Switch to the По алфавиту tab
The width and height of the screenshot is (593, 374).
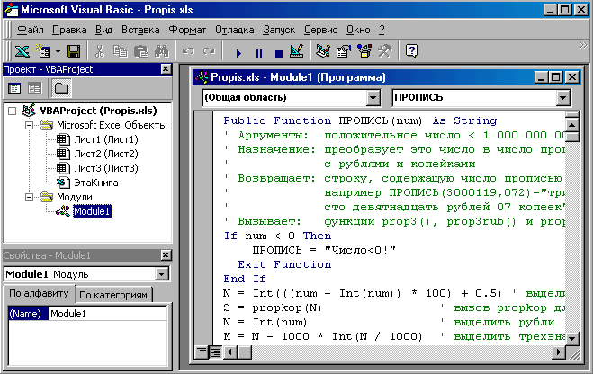39,293
